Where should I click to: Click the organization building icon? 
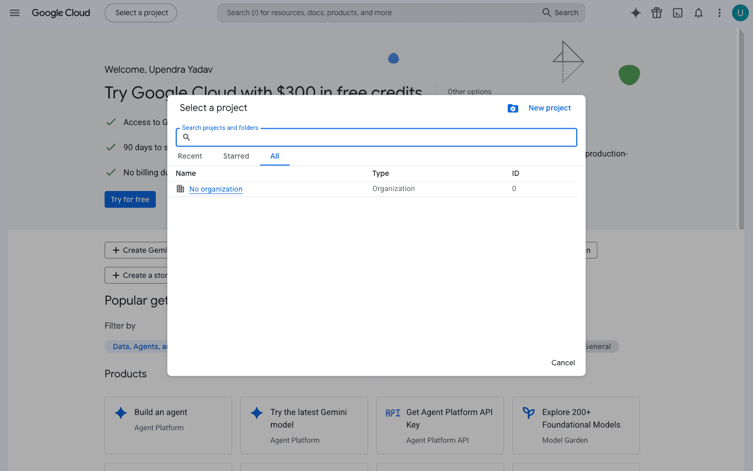180,189
